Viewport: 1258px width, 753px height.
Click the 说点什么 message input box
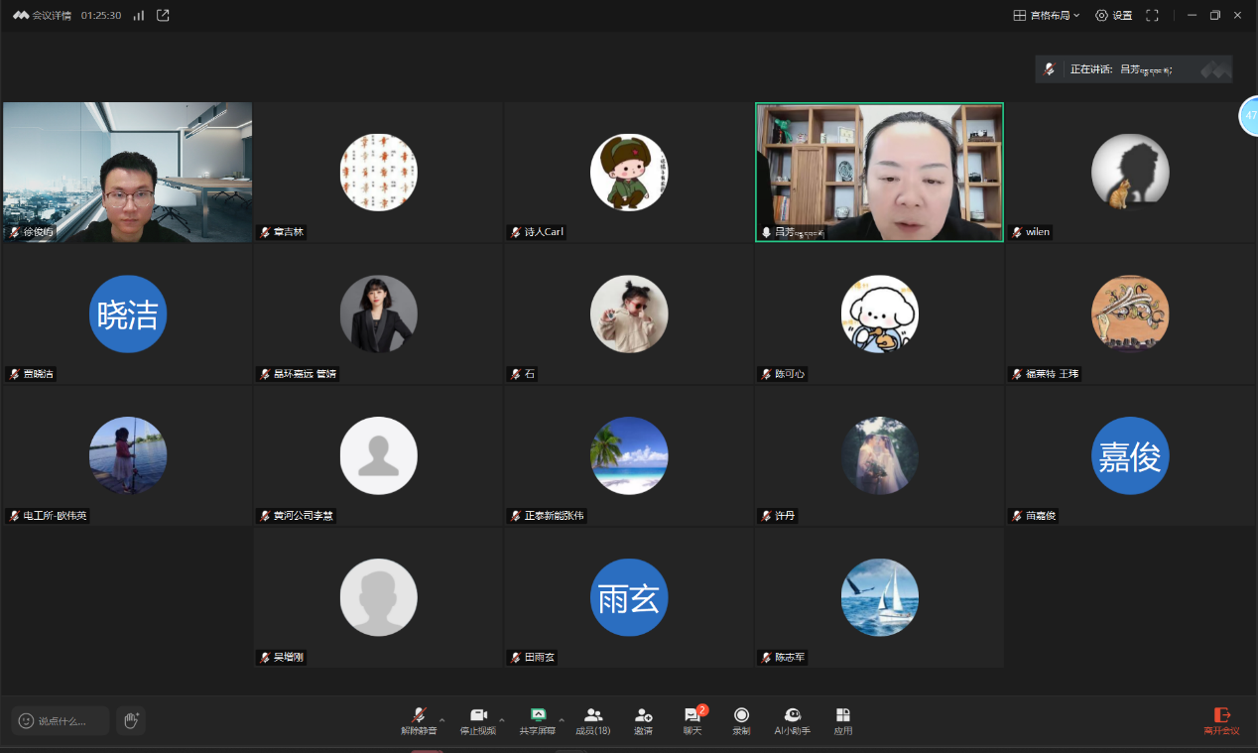pos(62,721)
